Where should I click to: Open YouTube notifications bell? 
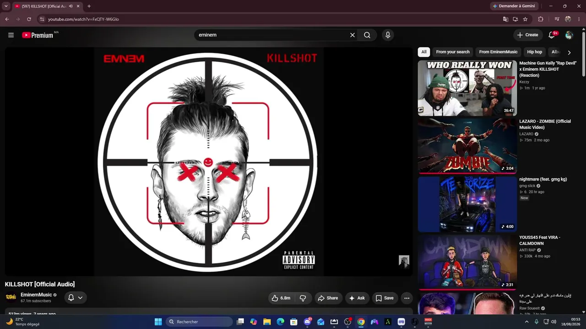point(552,35)
